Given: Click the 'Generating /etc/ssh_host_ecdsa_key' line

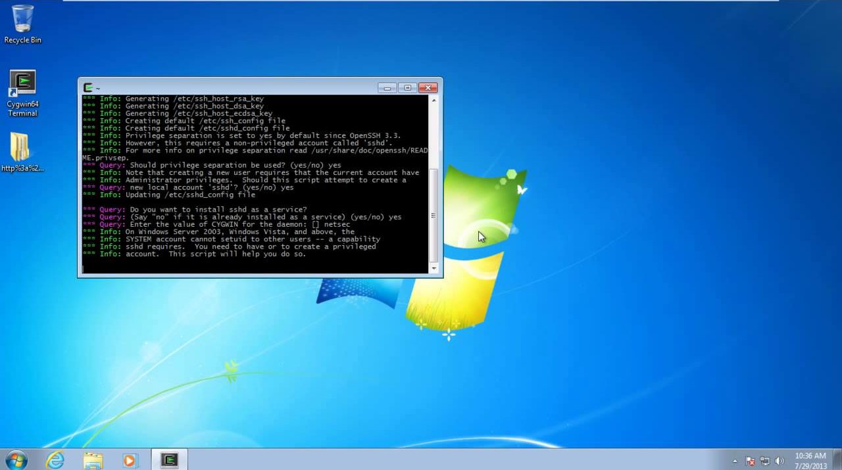Looking at the screenshot, I should (x=178, y=113).
